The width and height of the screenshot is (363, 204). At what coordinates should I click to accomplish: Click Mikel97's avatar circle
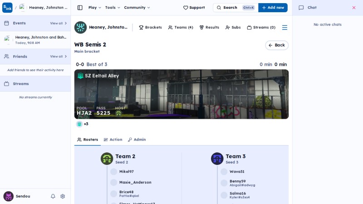click(x=114, y=172)
